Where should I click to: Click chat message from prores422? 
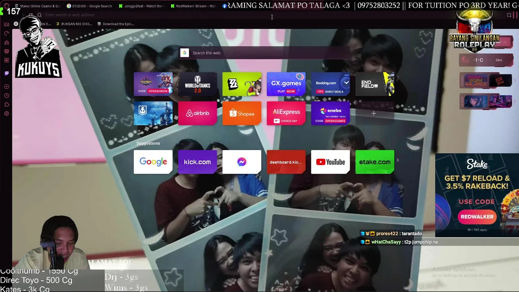click(391, 234)
